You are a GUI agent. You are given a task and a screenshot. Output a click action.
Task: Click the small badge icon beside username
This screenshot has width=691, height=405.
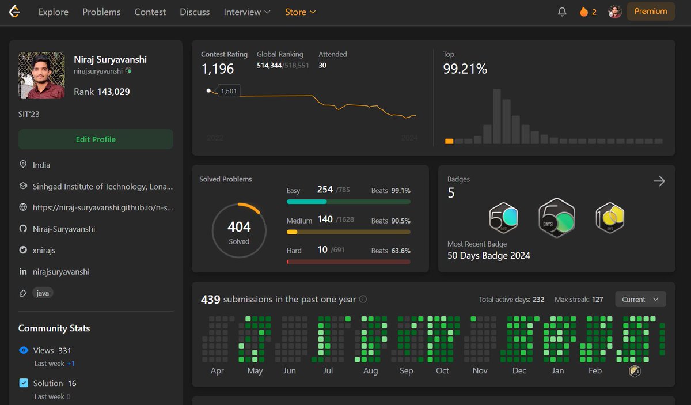coord(129,71)
